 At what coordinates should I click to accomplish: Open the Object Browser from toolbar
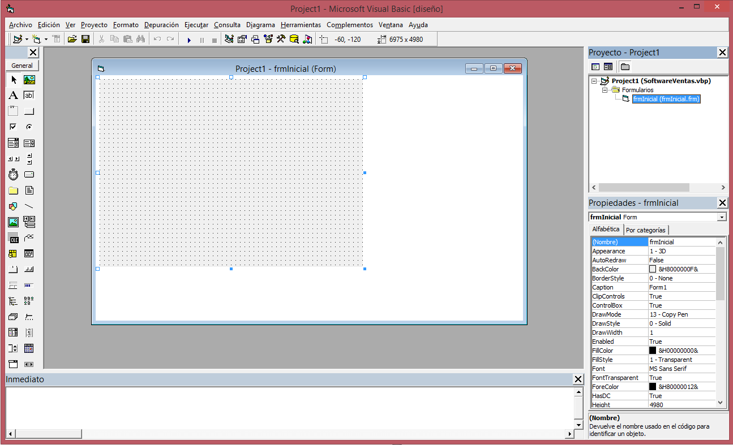pos(268,39)
